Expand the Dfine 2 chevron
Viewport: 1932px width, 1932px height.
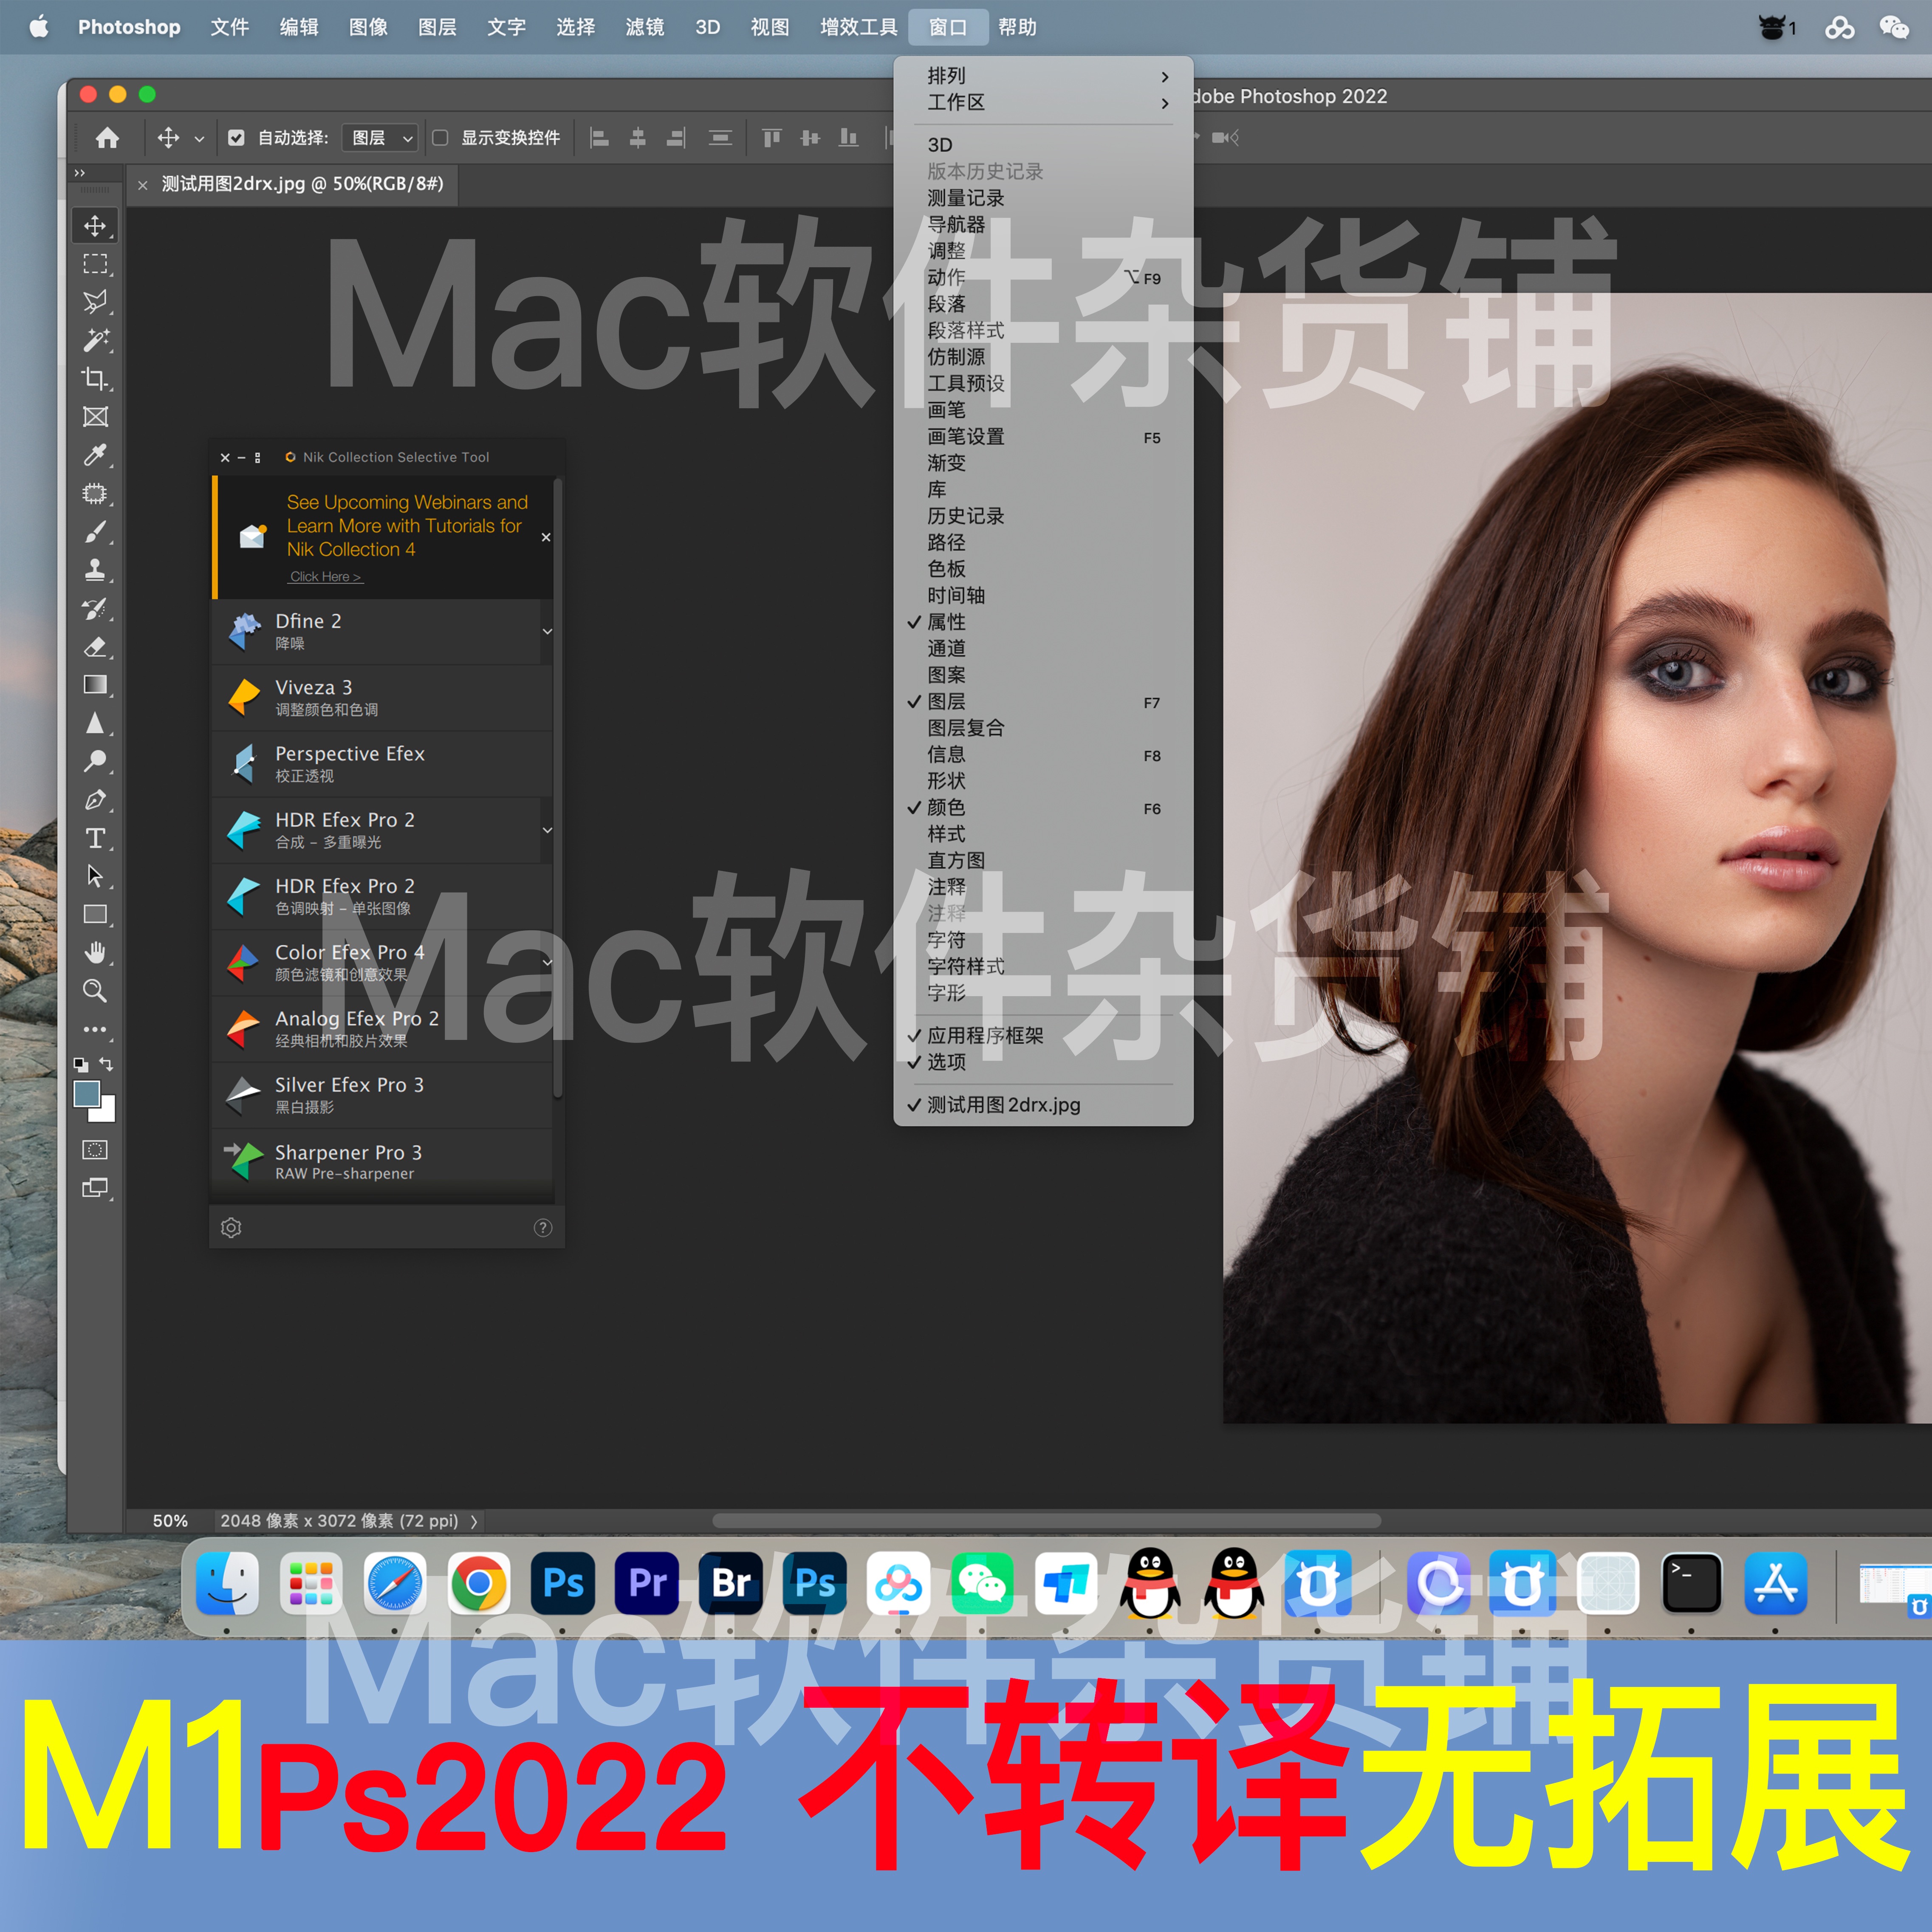(x=547, y=632)
